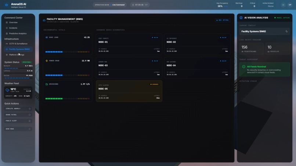Click the Uptime bar in System Status
Viewport: 296px width, 166px height.
(x=18, y=78)
